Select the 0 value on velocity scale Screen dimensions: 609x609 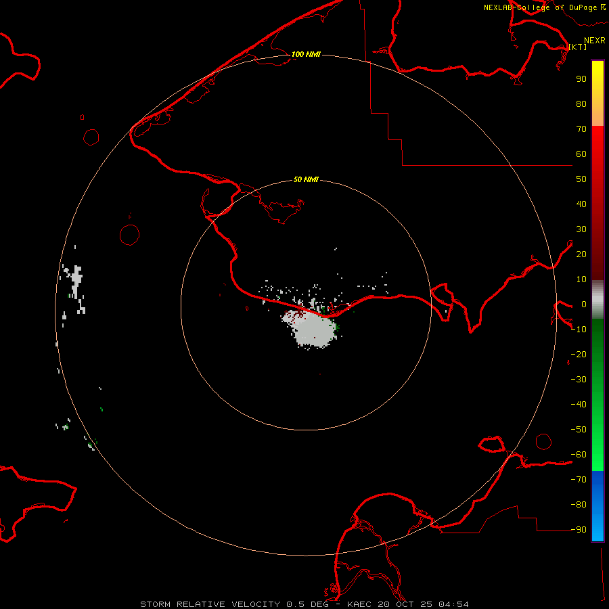pos(583,304)
